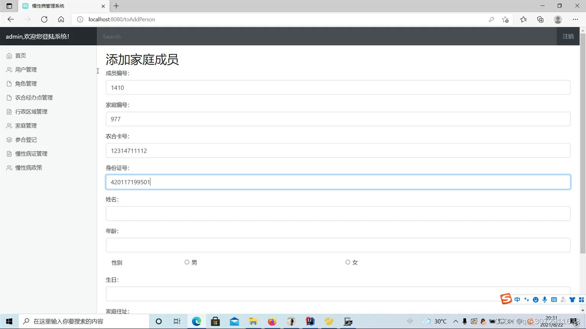Open the browser profile avatar
The width and height of the screenshot is (586, 329).
tap(558, 19)
